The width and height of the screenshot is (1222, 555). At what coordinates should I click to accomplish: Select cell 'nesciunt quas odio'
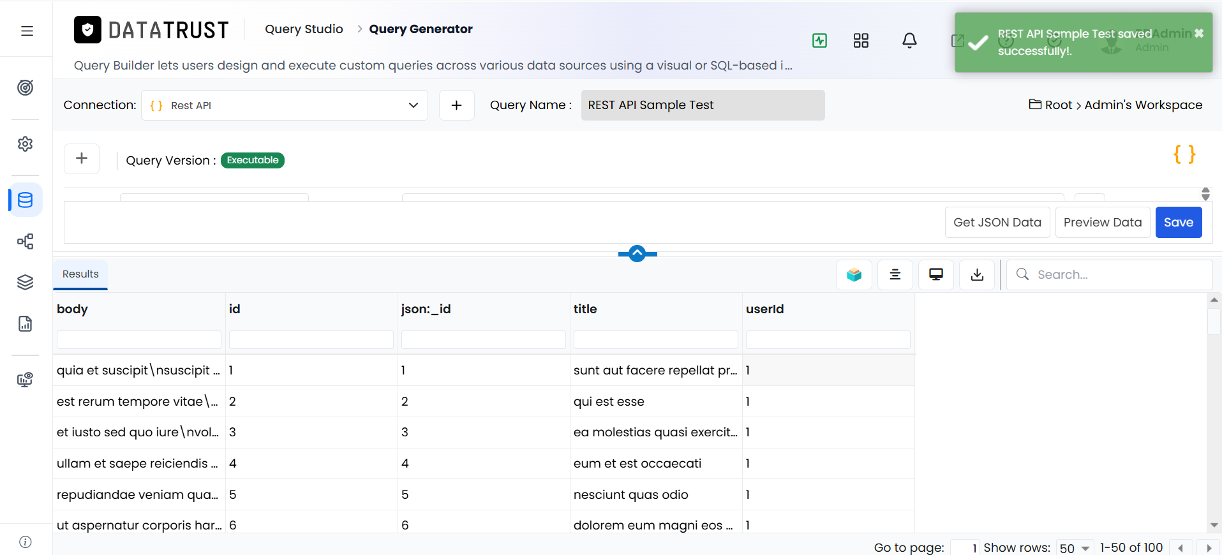coord(656,495)
